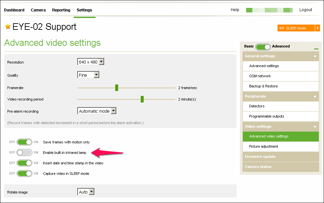
Task: Toggle Capture video in SLEEP mode
Action: pyautogui.click(x=25, y=174)
